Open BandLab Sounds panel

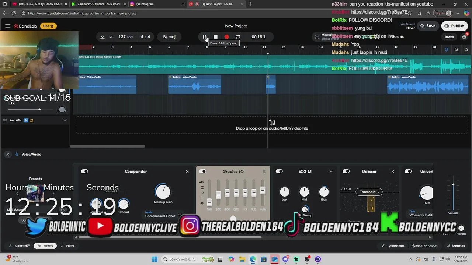[424, 246]
